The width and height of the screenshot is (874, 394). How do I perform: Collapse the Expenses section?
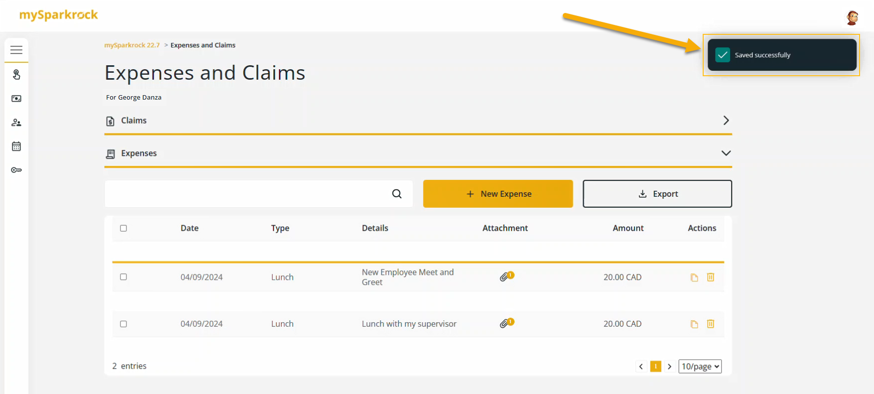pos(726,153)
